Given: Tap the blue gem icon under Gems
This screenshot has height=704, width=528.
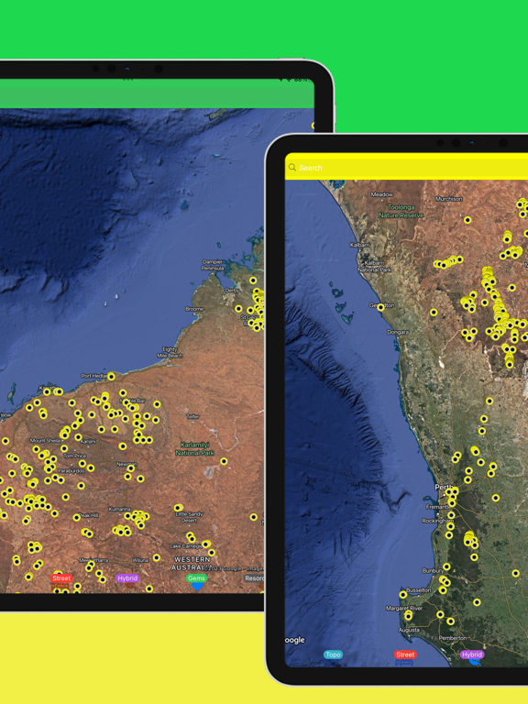Looking at the screenshot, I should coord(197,587).
